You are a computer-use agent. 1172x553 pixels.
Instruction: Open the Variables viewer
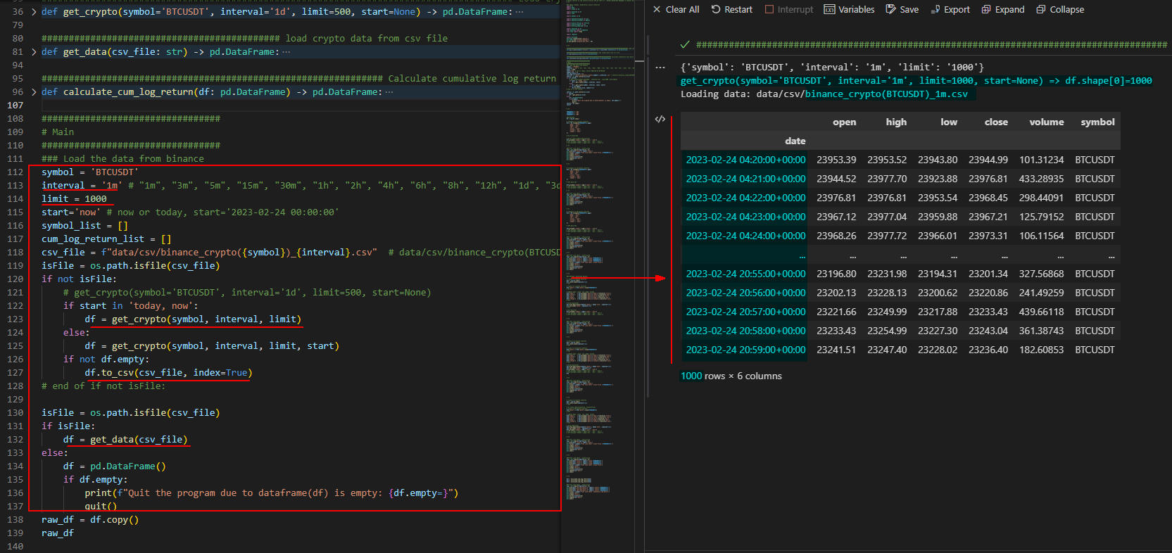[x=849, y=9]
